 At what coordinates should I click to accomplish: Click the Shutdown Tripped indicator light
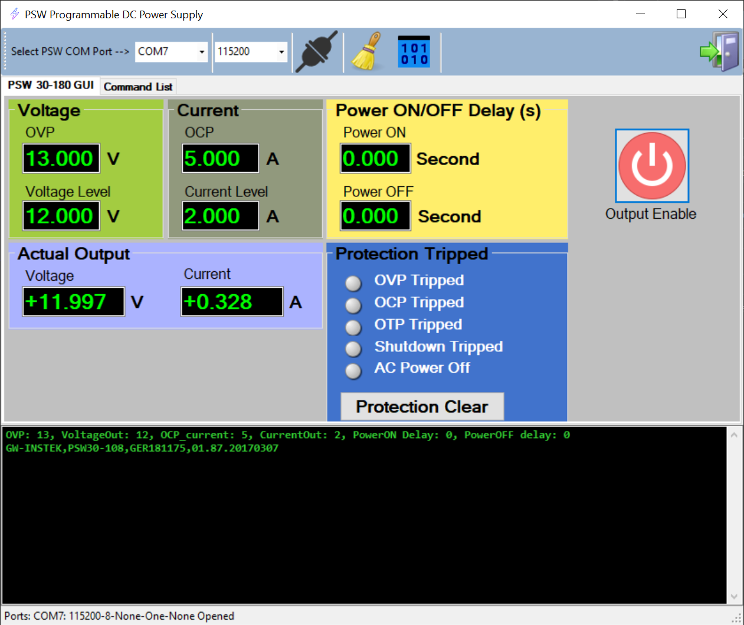pos(353,349)
